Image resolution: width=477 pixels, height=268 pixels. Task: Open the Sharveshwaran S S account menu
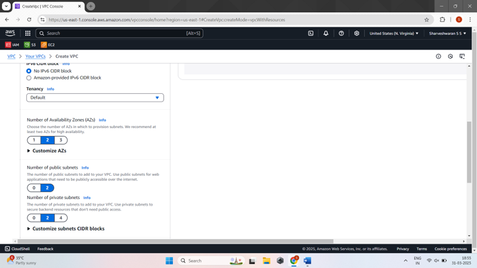(447, 33)
